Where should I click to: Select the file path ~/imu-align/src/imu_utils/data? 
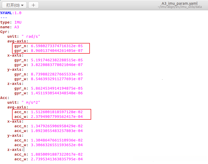[180, 7]
